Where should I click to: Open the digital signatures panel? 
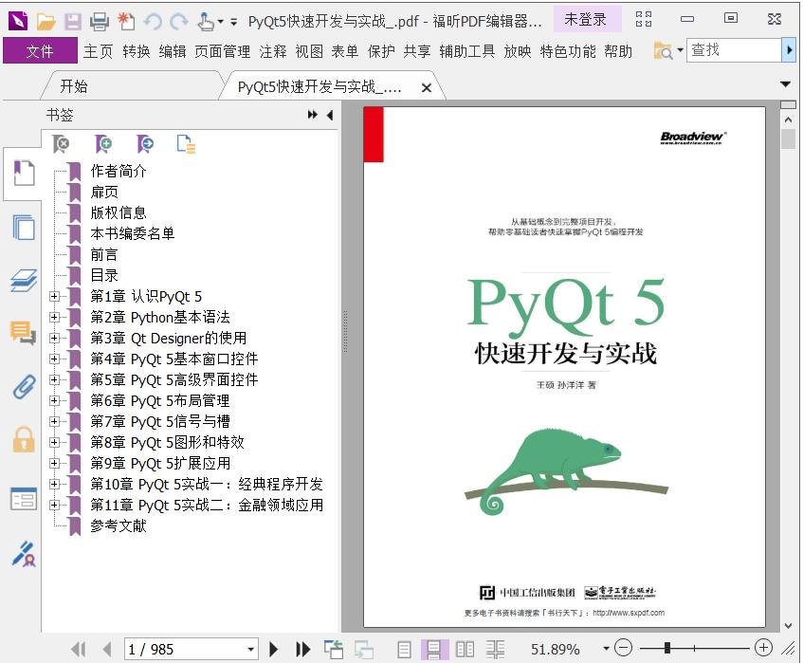[x=24, y=554]
